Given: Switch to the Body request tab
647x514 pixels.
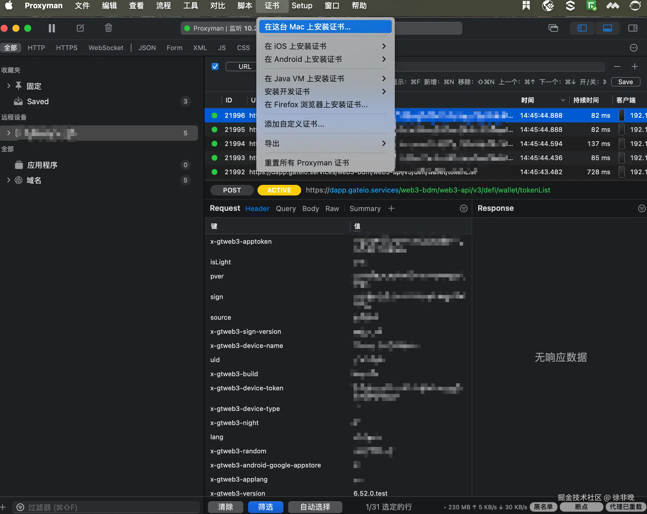Looking at the screenshot, I should tap(310, 209).
